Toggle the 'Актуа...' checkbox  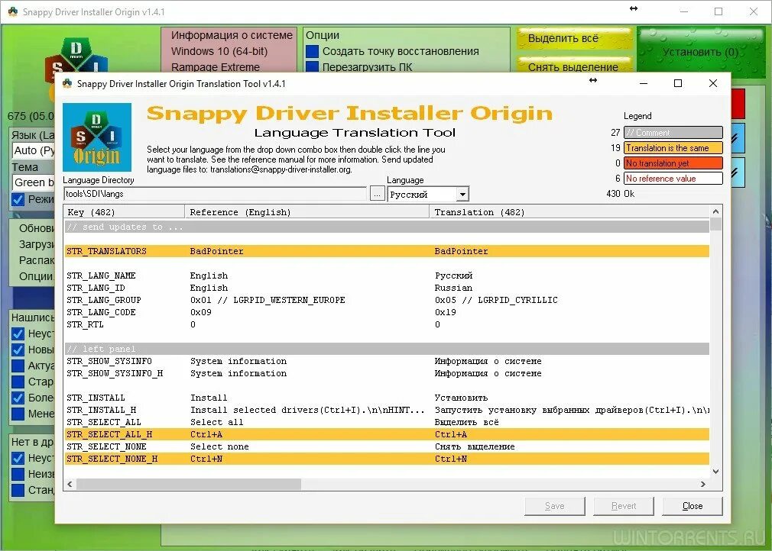tap(18, 366)
